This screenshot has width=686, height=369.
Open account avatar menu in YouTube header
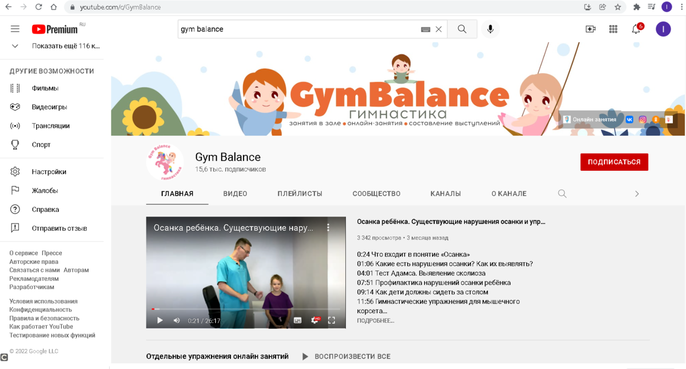pos(663,29)
